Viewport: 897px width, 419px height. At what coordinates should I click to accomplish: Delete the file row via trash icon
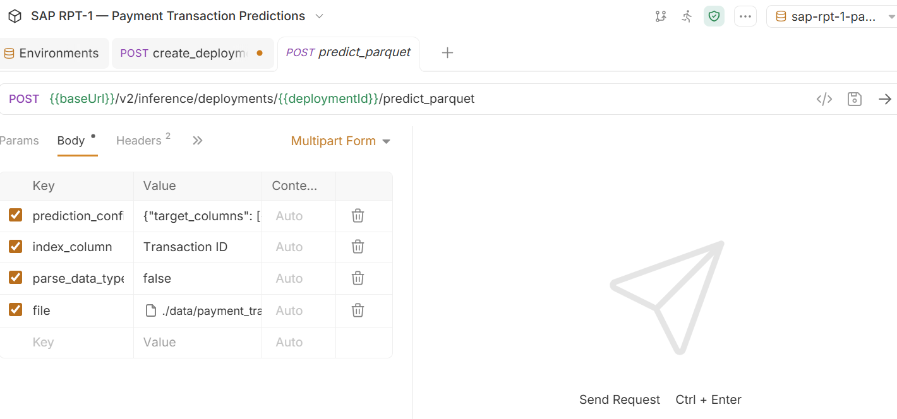click(358, 310)
